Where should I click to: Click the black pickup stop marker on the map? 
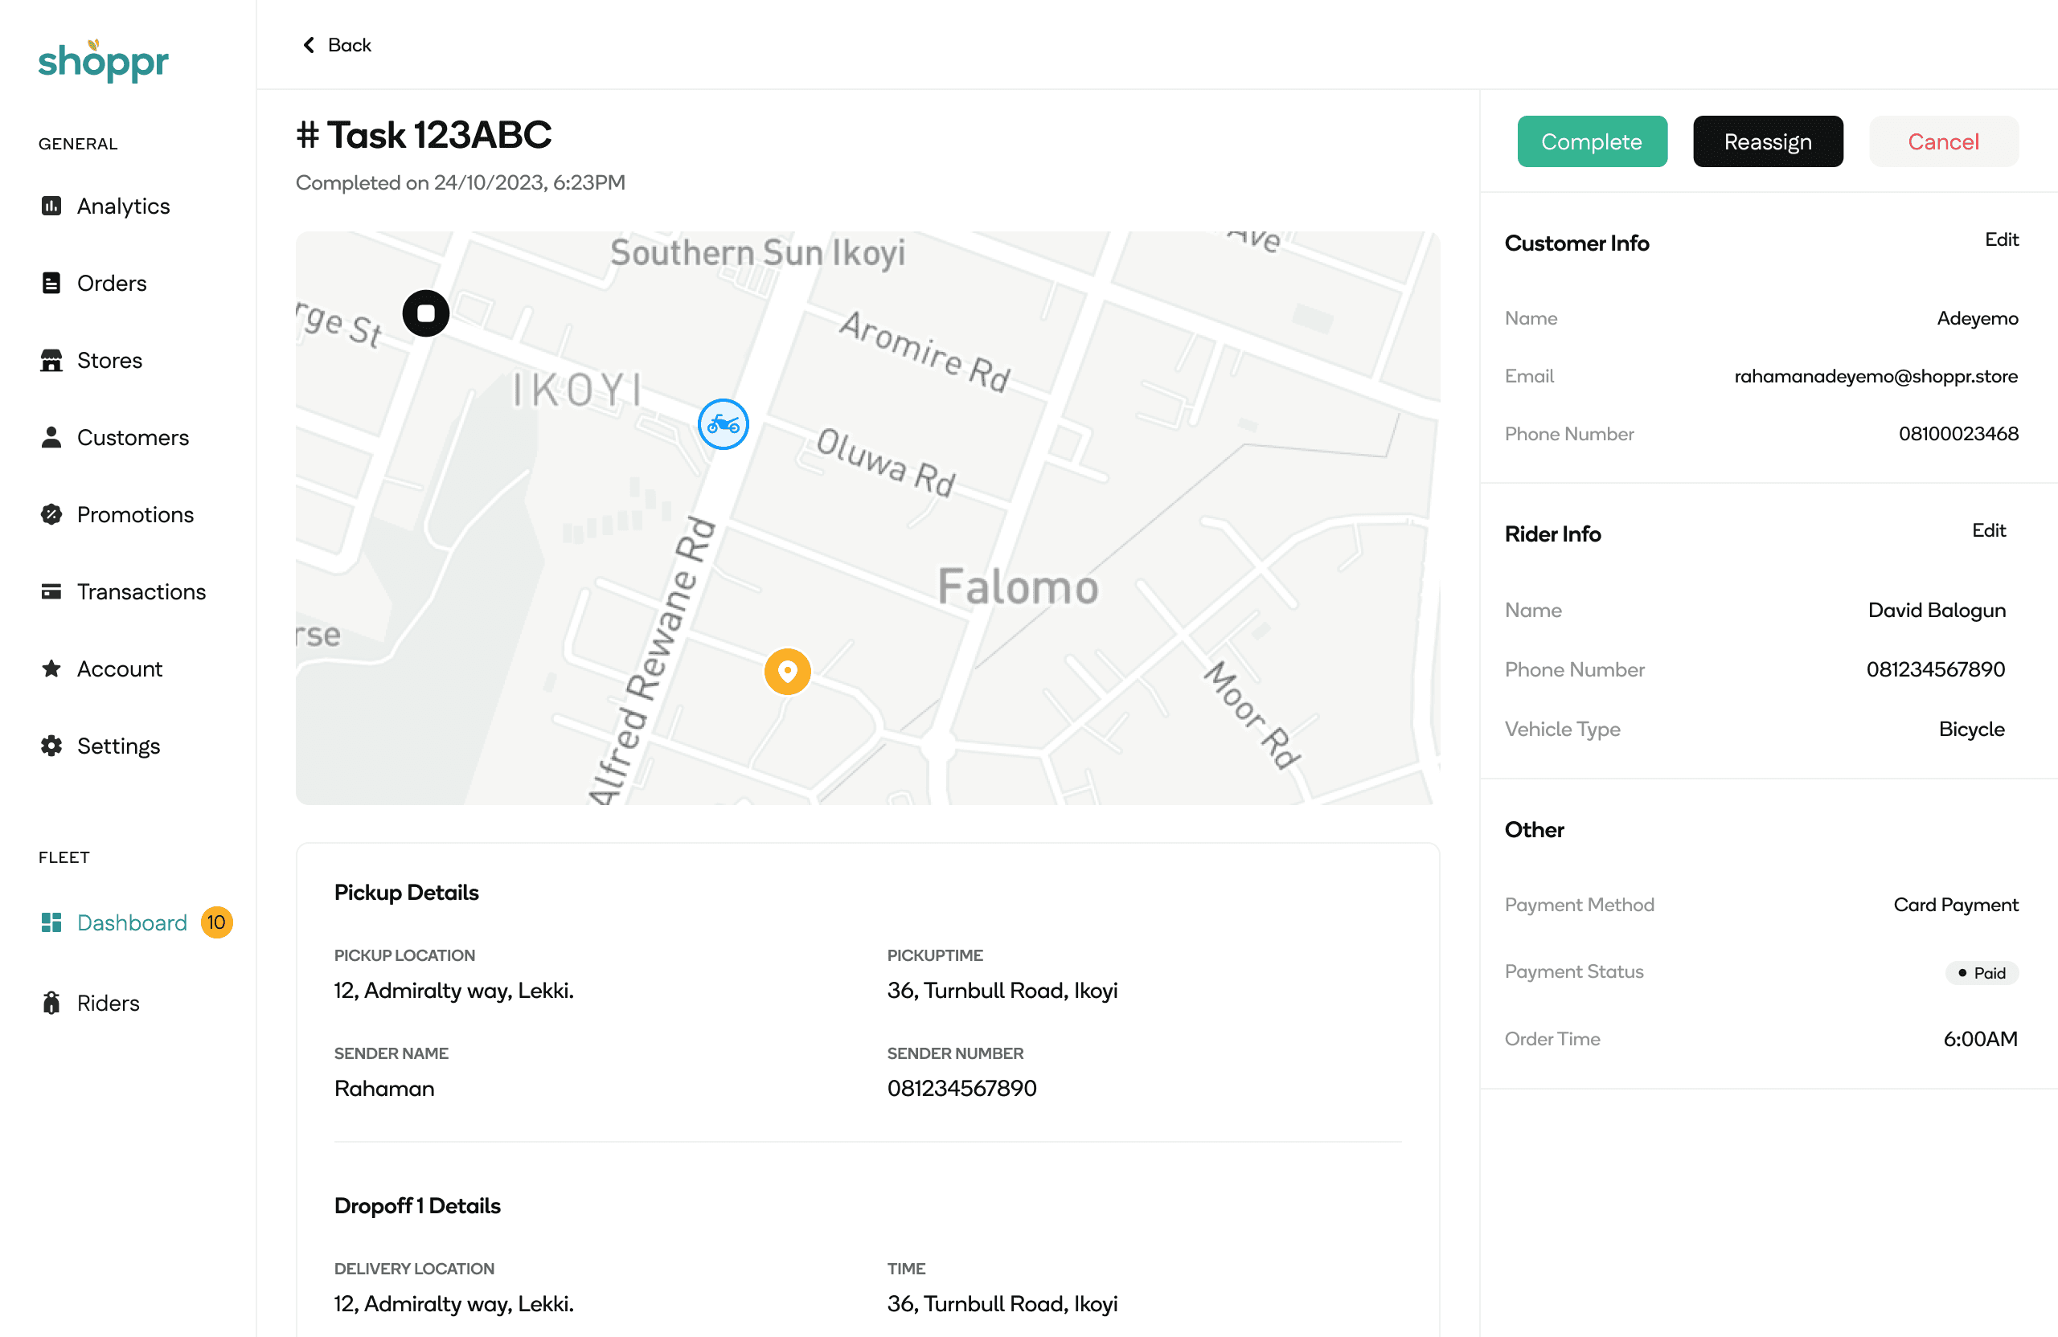pyautogui.click(x=425, y=313)
